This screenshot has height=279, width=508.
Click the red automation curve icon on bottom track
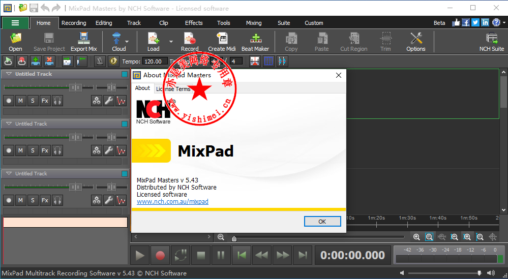click(121, 200)
